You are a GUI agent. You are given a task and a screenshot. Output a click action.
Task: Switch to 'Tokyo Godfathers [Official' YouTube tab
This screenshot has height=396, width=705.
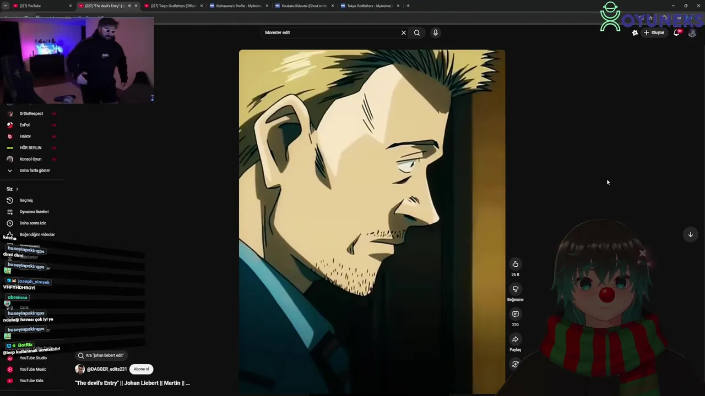[173, 5]
